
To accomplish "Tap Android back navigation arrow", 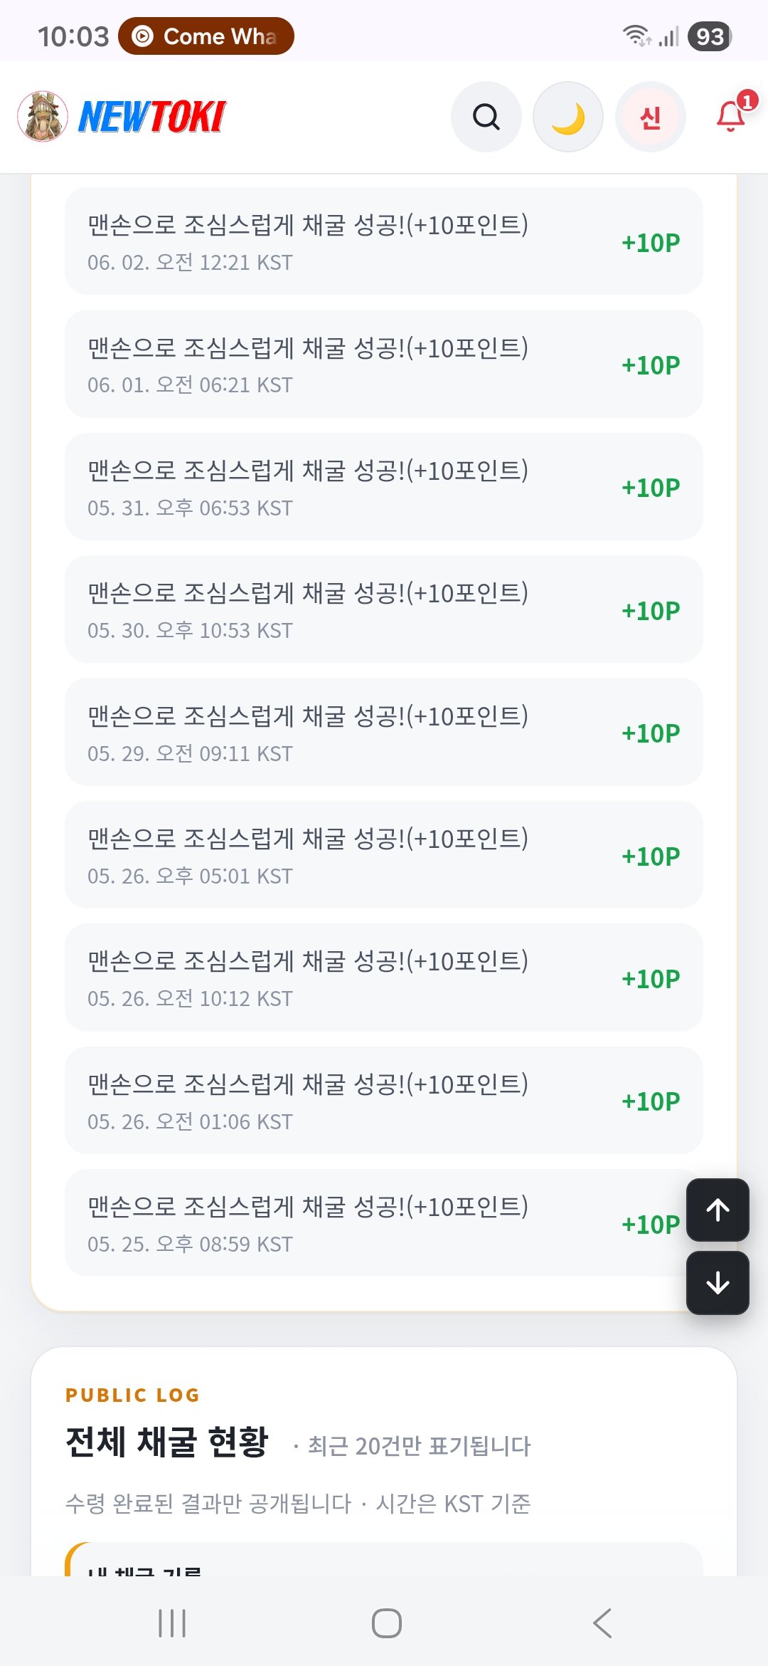I will point(602,1623).
